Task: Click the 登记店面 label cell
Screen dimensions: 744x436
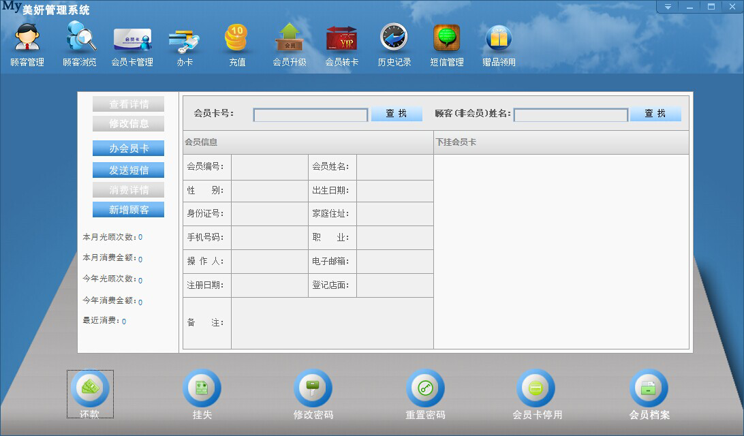Action: 332,285
